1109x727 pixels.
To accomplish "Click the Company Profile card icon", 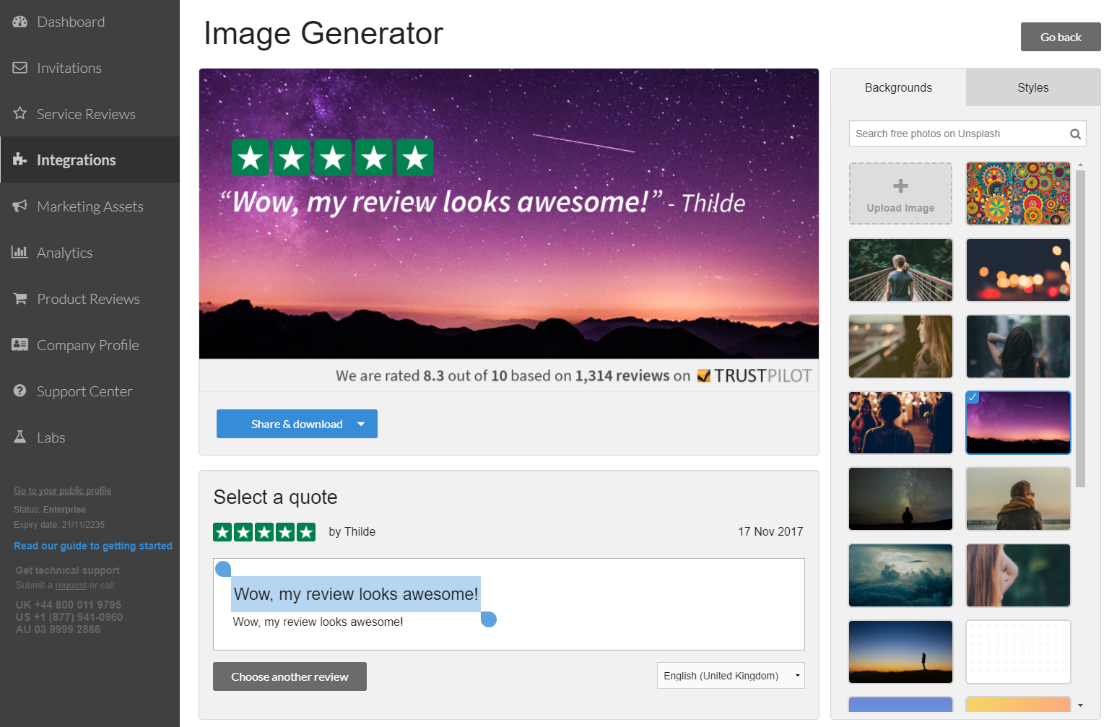I will 20,344.
